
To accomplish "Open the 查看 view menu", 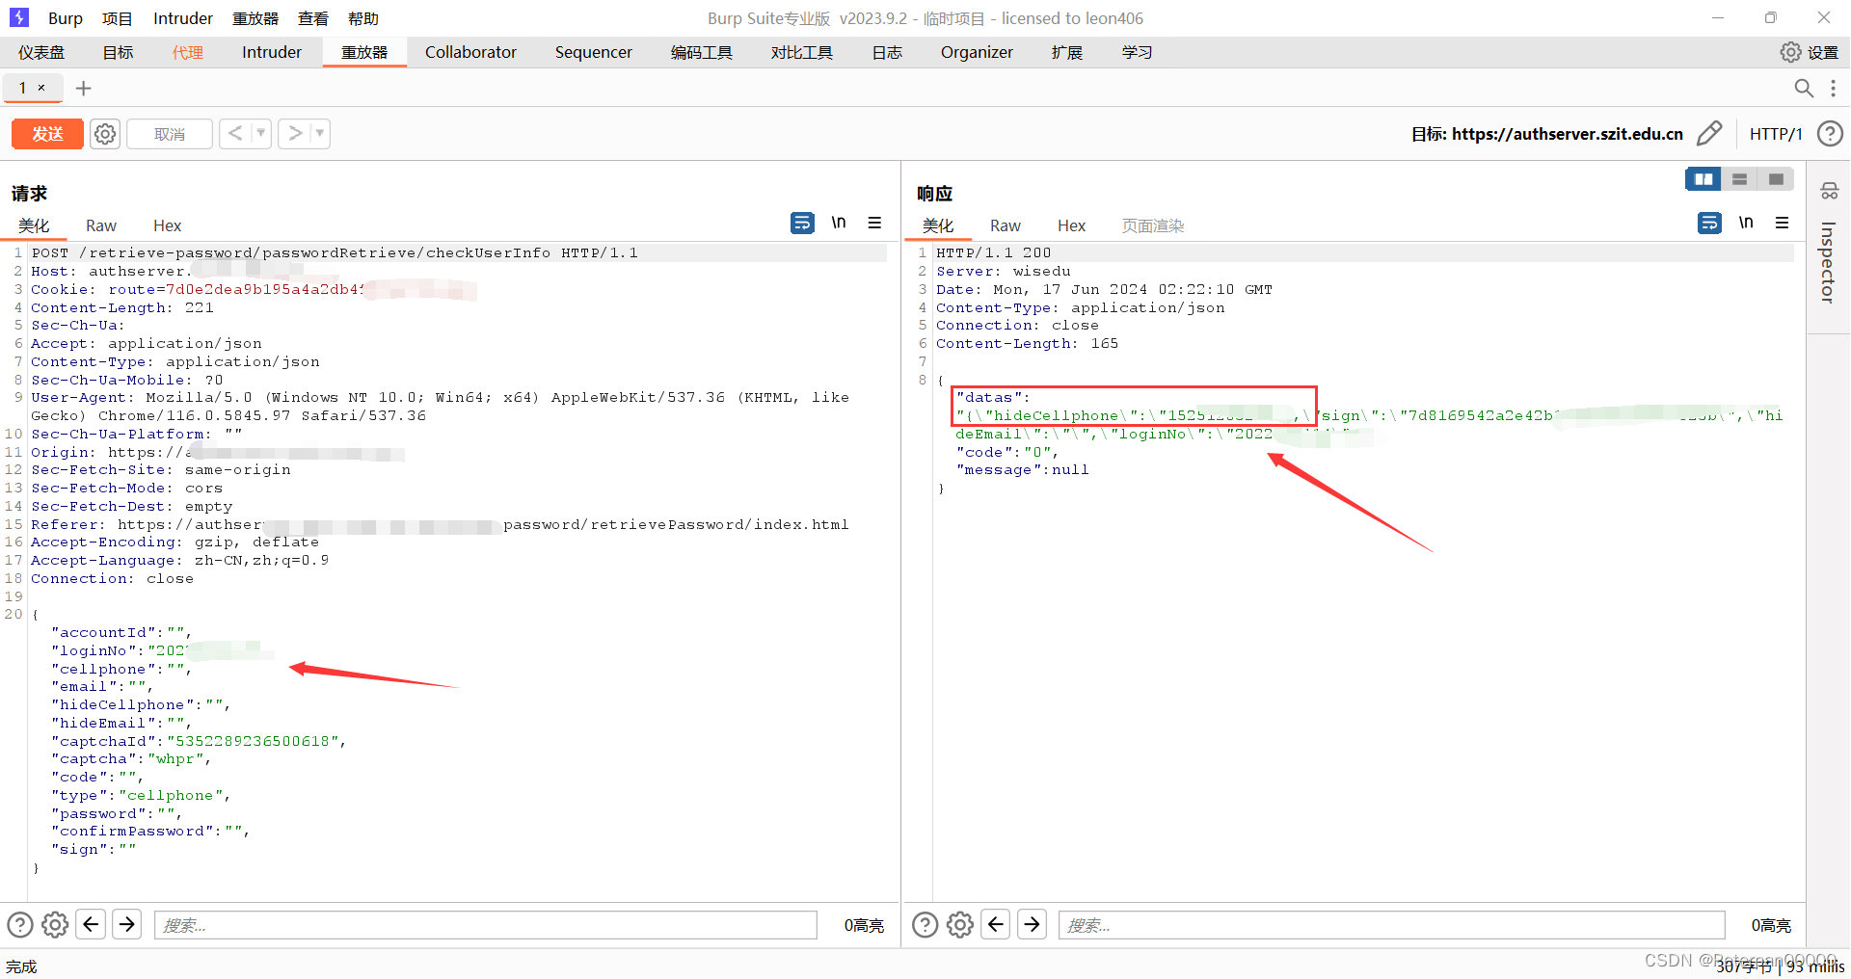I will point(313,18).
